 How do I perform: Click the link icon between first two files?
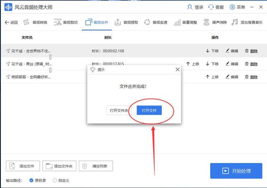pyautogui.click(x=50, y=57)
